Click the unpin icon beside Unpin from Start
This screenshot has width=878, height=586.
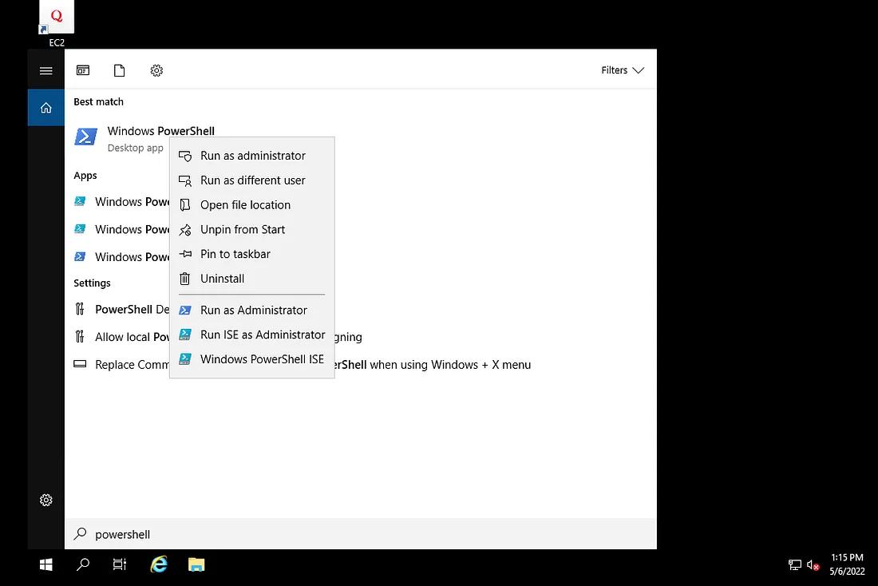click(185, 230)
